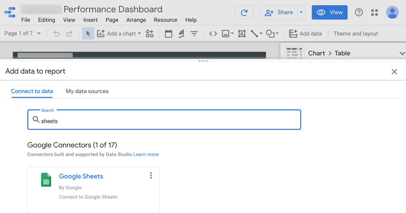Image resolution: width=406 pixels, height=213 pixels.
Task: Select the selection mode cursor tool
Action: pos(88,34)
